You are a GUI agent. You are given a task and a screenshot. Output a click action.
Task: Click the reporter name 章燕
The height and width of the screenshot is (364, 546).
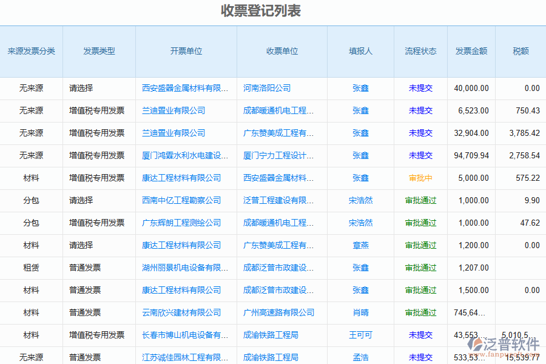point(360,245)
